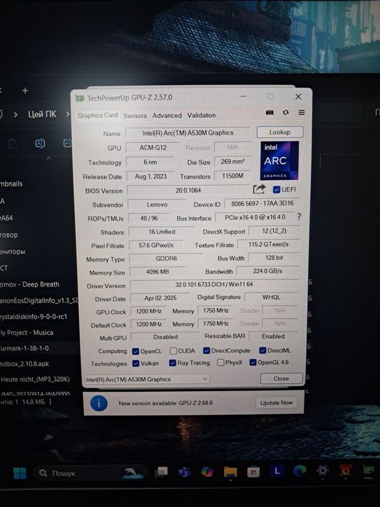Take a screenshot with the camera icon

click(270, 112)
